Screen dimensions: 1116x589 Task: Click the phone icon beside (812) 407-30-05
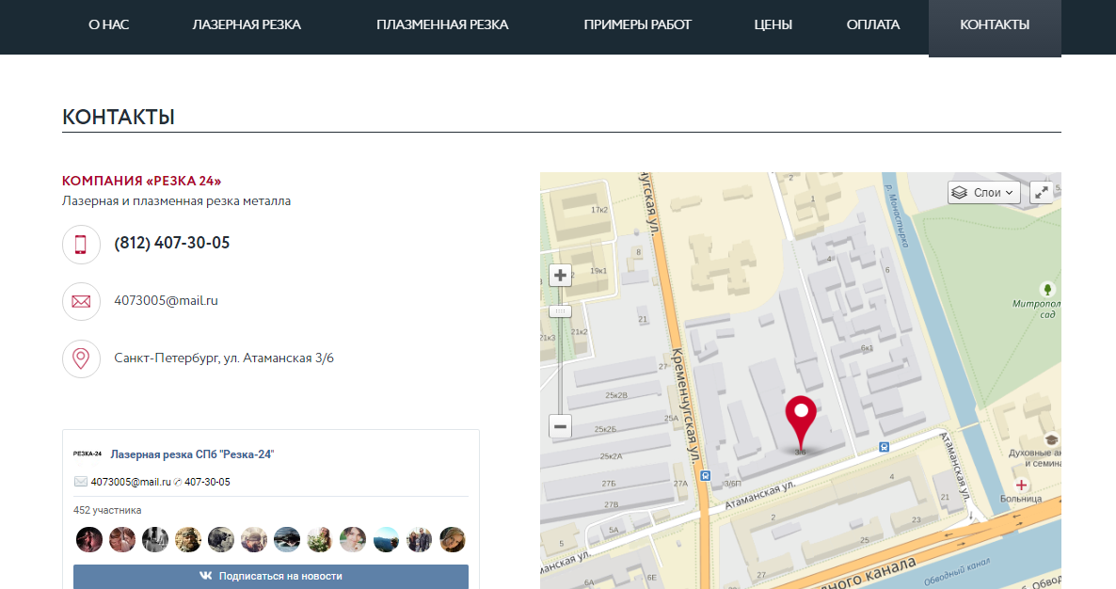click(81, 245)
